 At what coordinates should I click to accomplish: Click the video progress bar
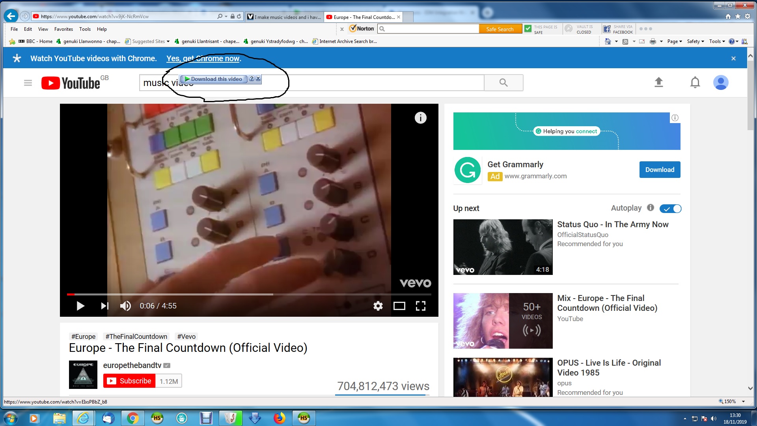tap(248, 294)
